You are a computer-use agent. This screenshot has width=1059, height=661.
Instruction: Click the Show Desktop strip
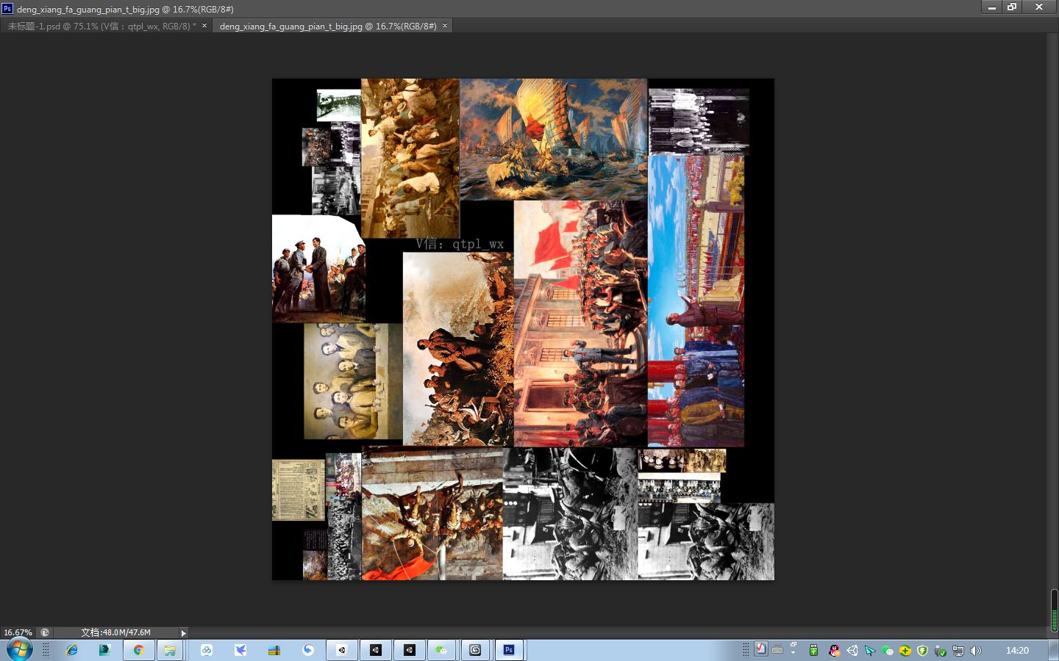pos(1054,651)
